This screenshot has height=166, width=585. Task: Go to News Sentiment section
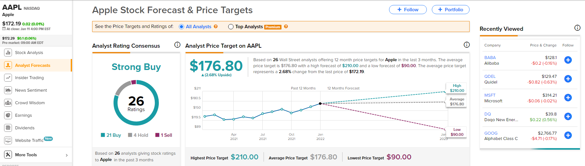[x=31, y=90]
